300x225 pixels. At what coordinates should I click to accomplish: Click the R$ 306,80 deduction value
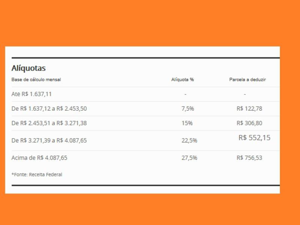click(249, 123)
